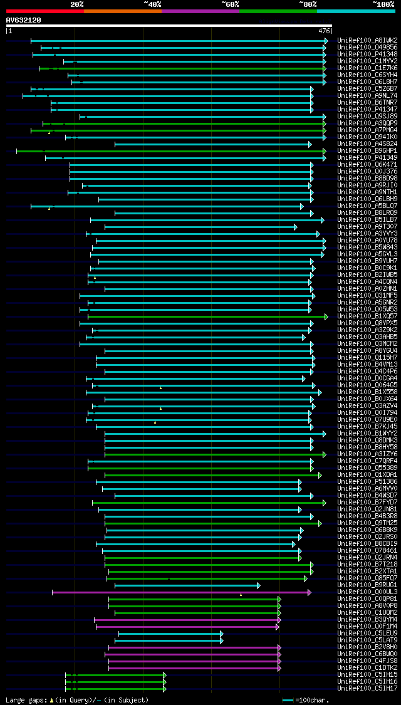Open hit UniRef100_C1E7K6
401x705 pixels.
[367, 68]
